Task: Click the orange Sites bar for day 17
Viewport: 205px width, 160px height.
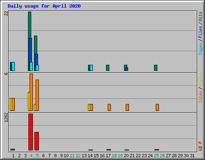Action: click(x=109, y=107)
